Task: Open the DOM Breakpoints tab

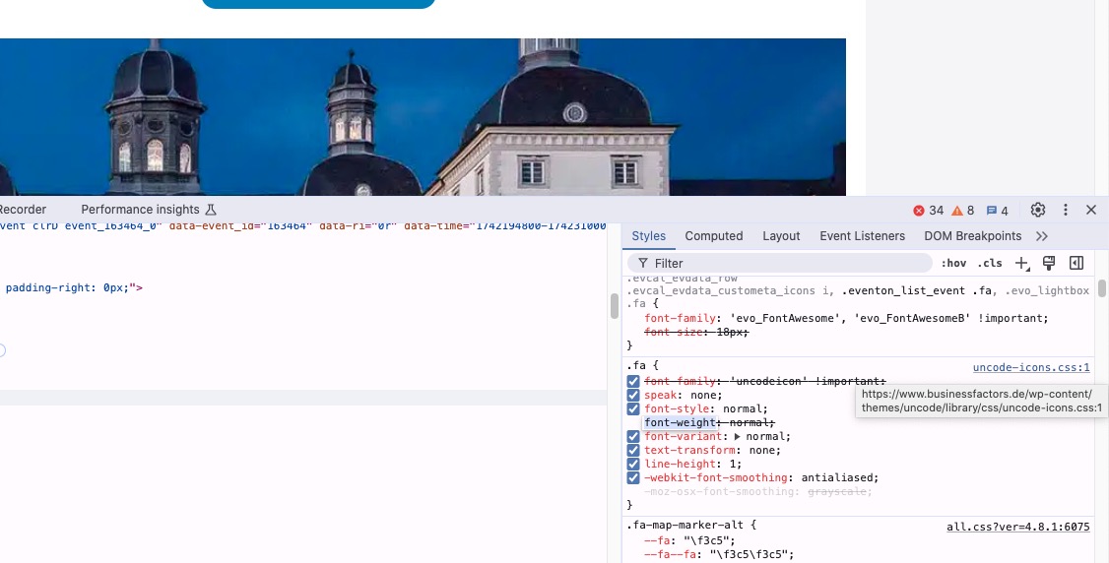Action: pos(972,236)
